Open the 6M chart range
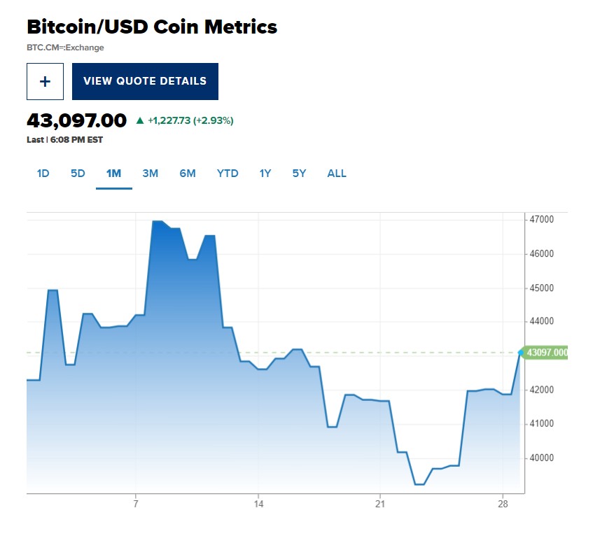Image resolution: width=593 pixels, height=536 pixels. click(187, 174)
